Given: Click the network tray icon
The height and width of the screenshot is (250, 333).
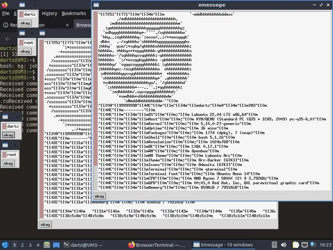Looking at the screenshot, I should coord(304,245).
